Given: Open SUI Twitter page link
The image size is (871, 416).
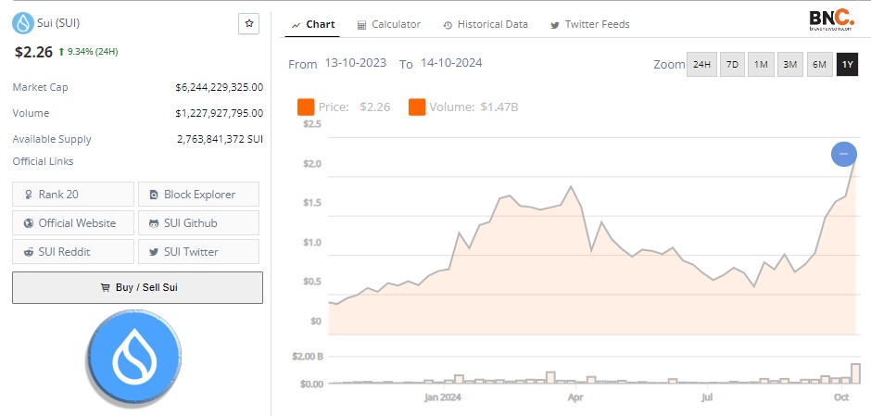Looking at the screenshot, I should [199, 252].
